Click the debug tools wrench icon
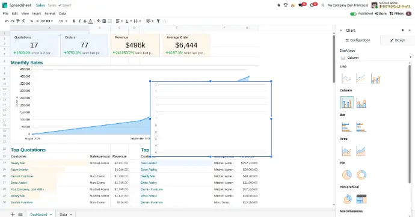Image resolution: width=415 pixels, height=217 pixels. point(322,5)
